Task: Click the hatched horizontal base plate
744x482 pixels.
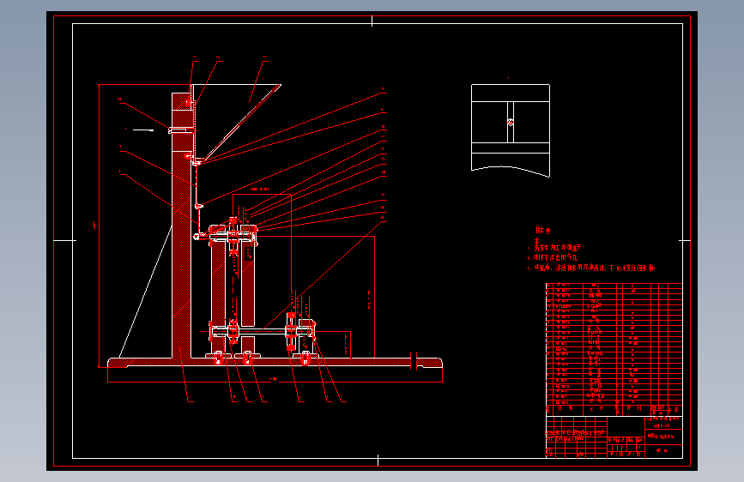Action: 275,363
